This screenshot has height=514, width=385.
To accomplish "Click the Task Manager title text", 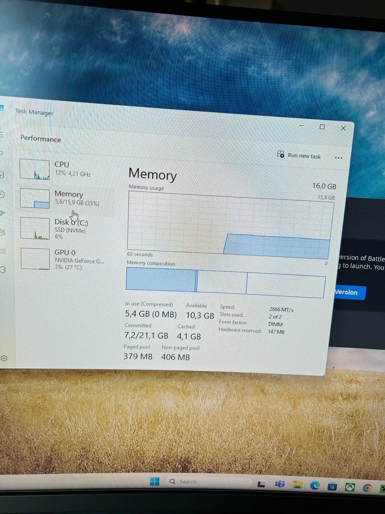I will (34, 112).
